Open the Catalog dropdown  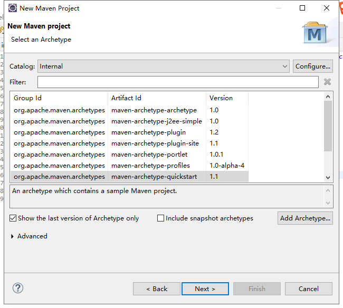point(164,66)
